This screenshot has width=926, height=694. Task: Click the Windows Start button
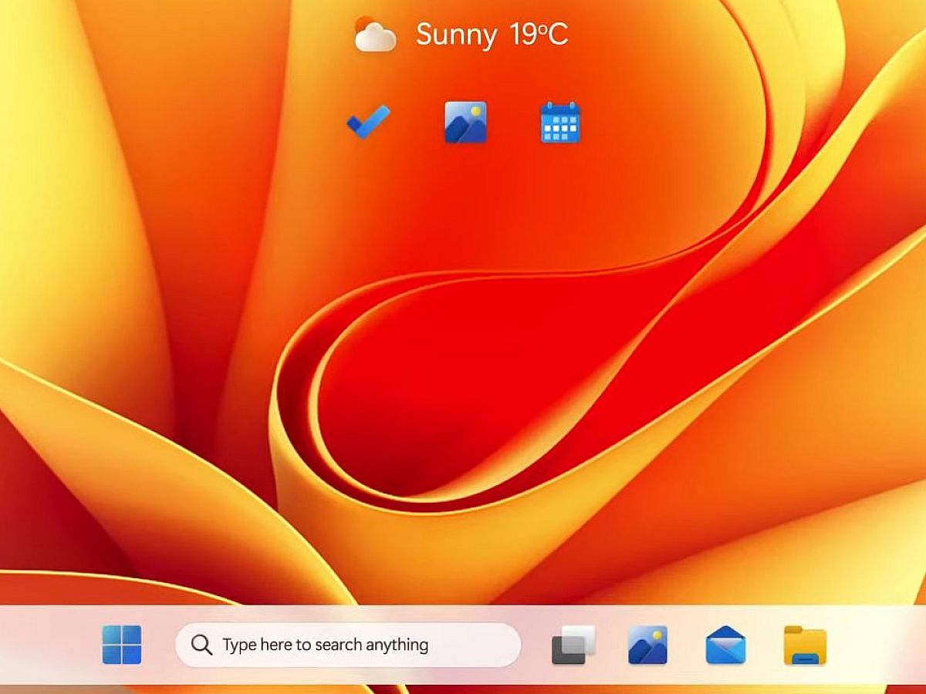(x=122, y=645)
